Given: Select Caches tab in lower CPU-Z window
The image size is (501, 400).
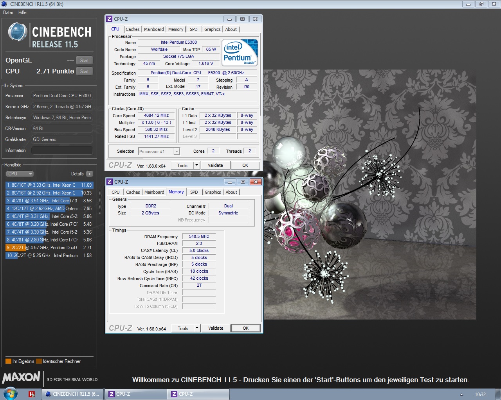Looking at the screenshot, I should [133, 192].
